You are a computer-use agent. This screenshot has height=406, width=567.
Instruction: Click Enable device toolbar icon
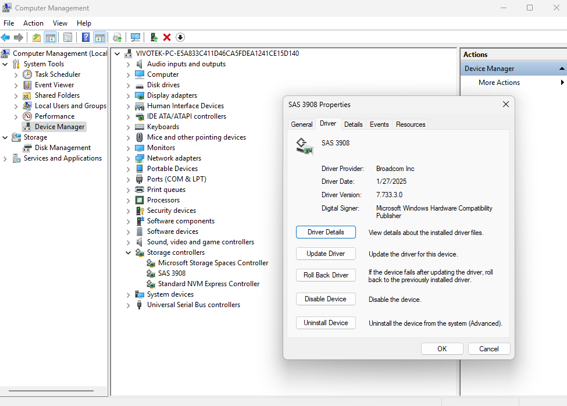[154, 37]
